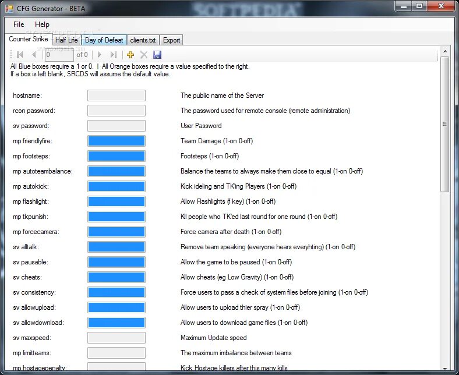Click the blue sv allowupload box
The image size is (459, 375).
tap(116, 307)
